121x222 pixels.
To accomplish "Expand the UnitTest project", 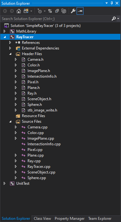I will [4, 183].
